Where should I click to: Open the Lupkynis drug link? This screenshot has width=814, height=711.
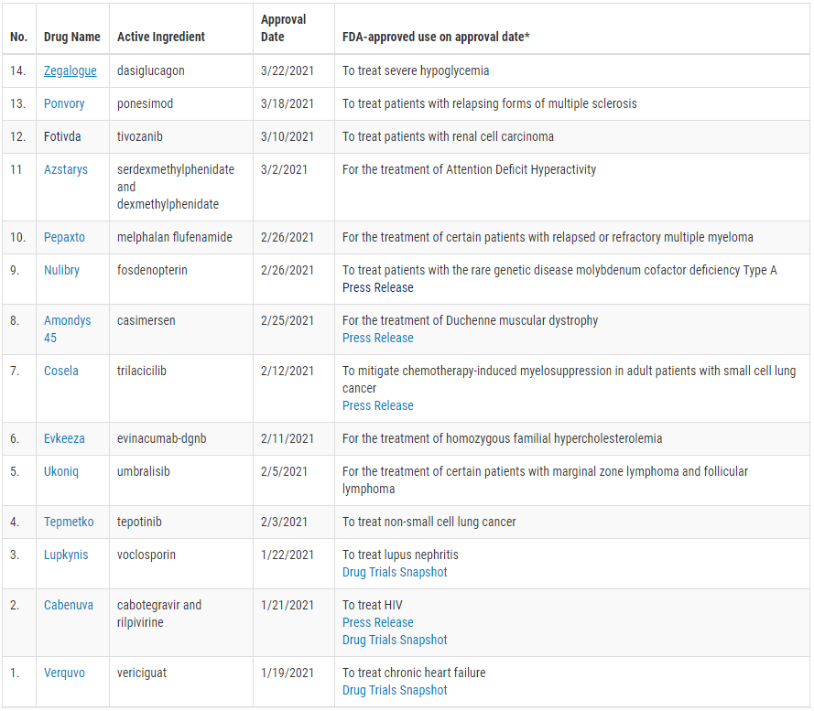[66, 555]
